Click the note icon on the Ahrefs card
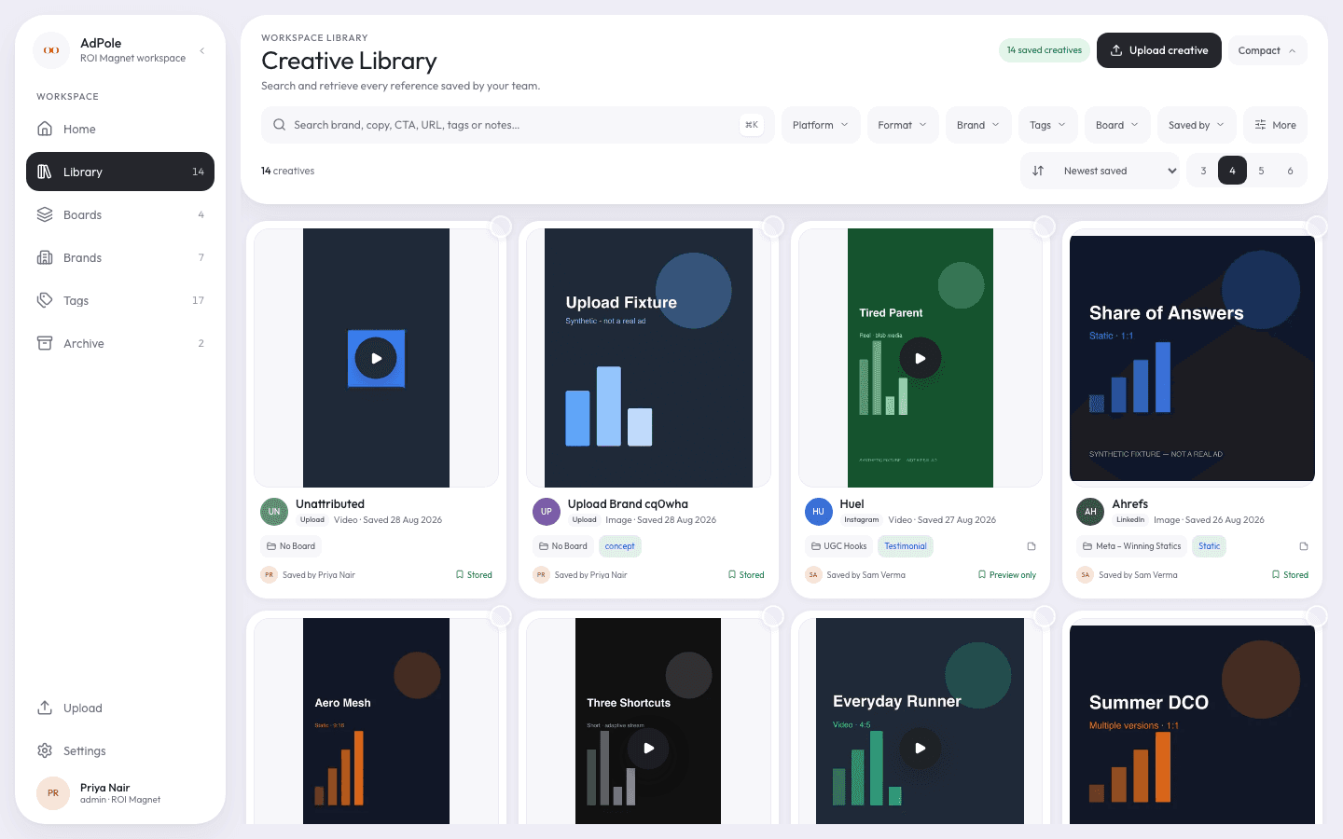1343x839 pixels. pos(1304,546)
